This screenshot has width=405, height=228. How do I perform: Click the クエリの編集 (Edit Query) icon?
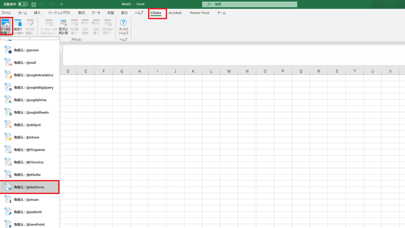click(30, 23)
